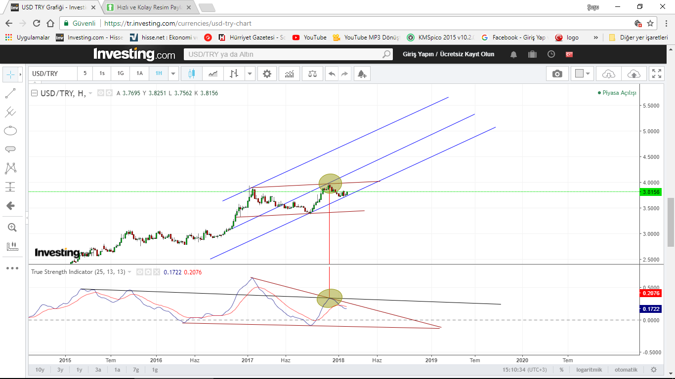
Task: Open Hürriyet Gazetesi bookmark
Action: tap(252, 38)
